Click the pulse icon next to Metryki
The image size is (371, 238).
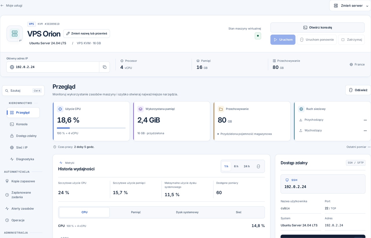pyautogui.click(x=61, y=163)
